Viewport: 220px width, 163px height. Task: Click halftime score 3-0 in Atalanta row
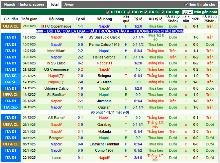click(x=196, y=131)
